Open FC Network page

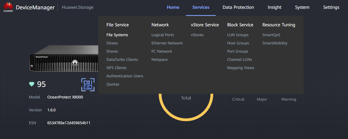click(x=162, y=51)
